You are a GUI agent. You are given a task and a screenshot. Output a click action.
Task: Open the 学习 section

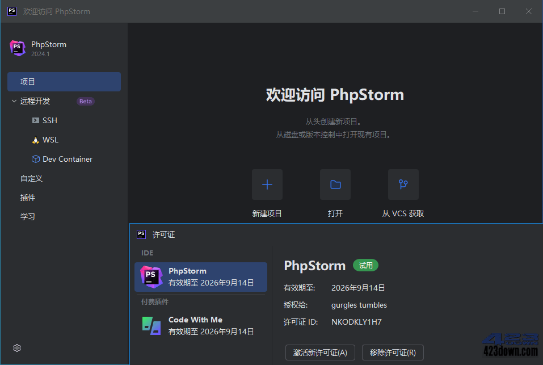click(x=27, y=216)
